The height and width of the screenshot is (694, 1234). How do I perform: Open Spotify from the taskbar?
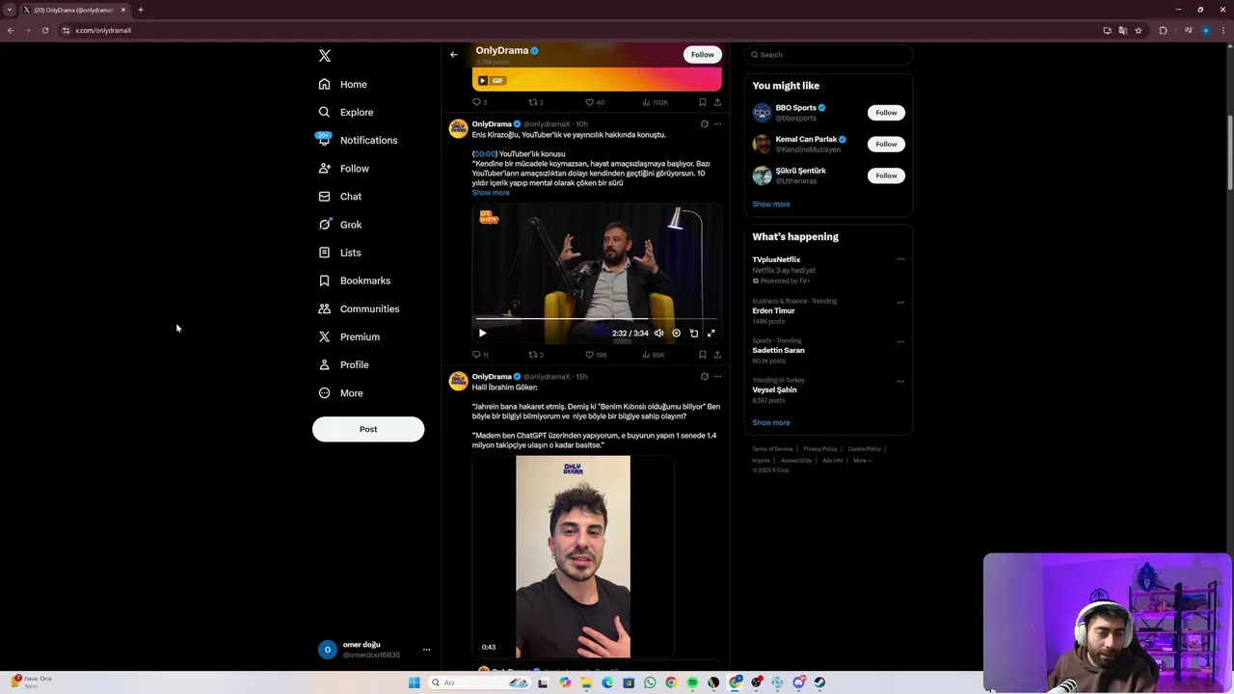pos(692,682)
